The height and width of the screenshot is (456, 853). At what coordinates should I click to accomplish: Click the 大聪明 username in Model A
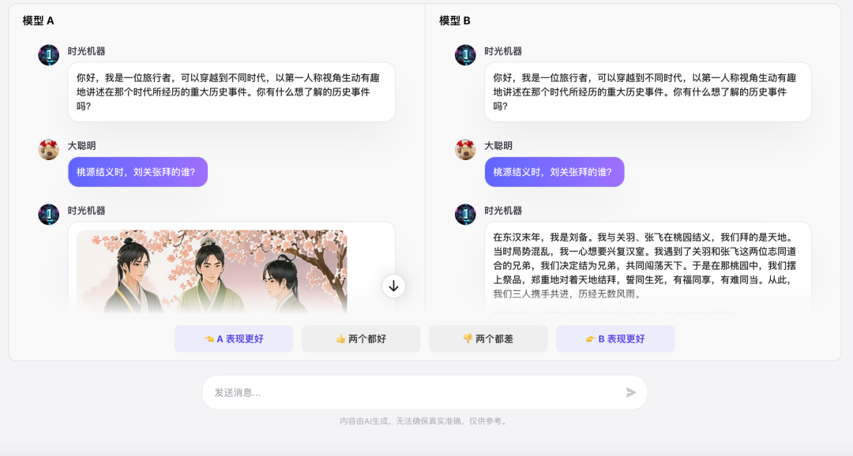(81, 146)
